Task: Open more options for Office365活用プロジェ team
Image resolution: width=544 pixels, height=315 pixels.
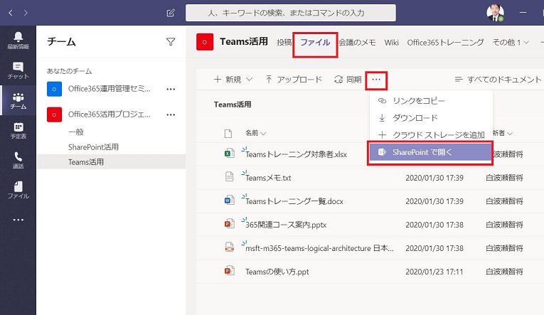Action: [x=171, y=114]
